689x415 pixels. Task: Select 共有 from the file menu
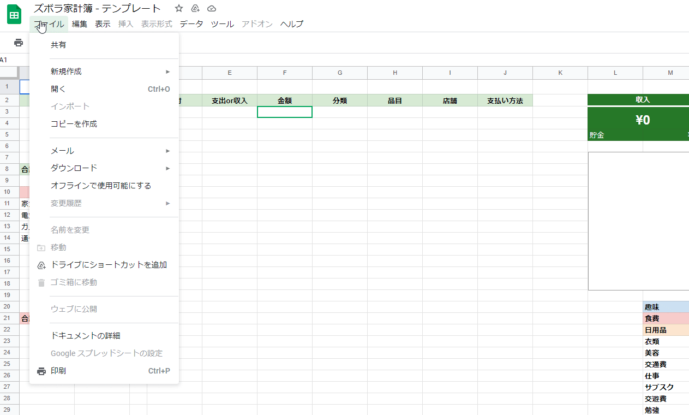[x=58, y=45]
